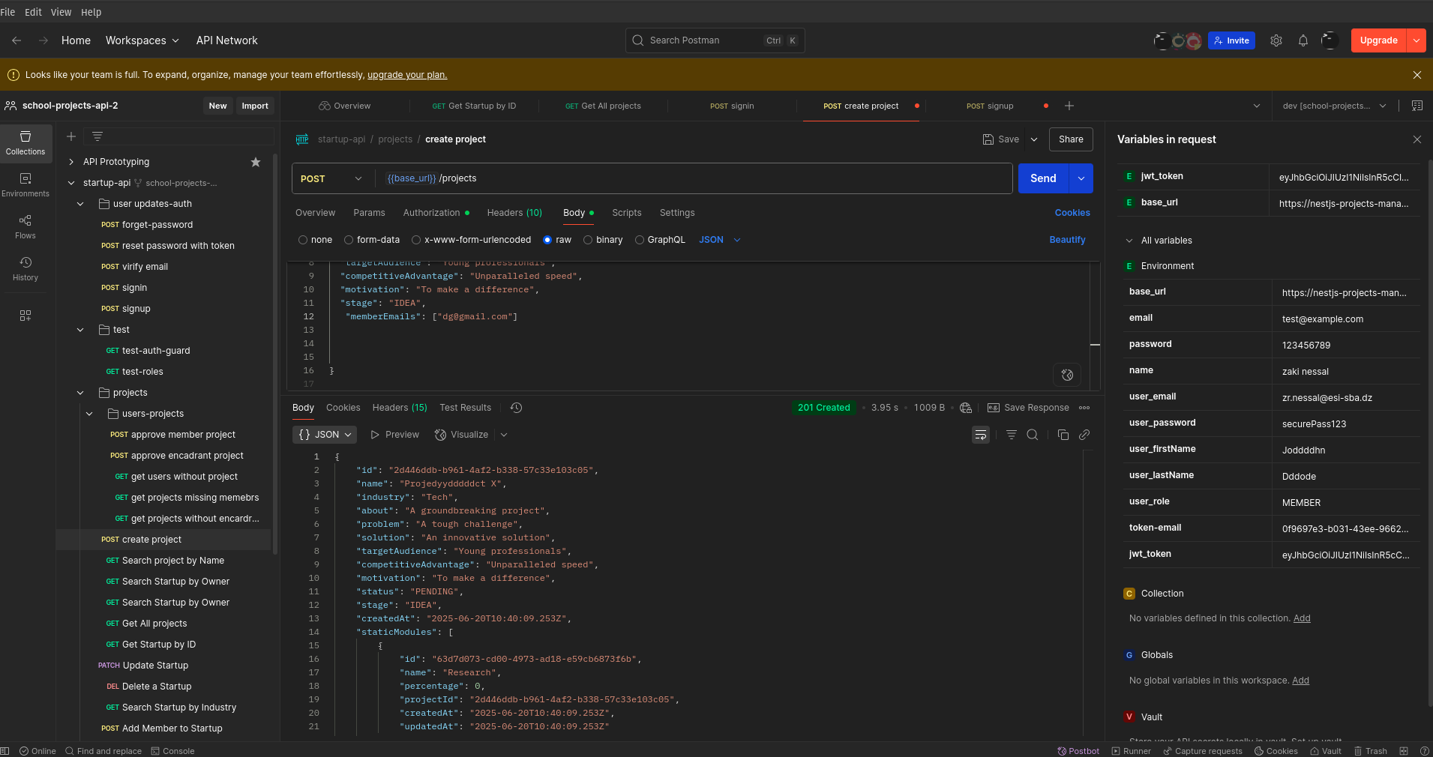This screenshot has height=757, width=1433.
Task: Open the Workspaces menu
Action: click(142, 40)
